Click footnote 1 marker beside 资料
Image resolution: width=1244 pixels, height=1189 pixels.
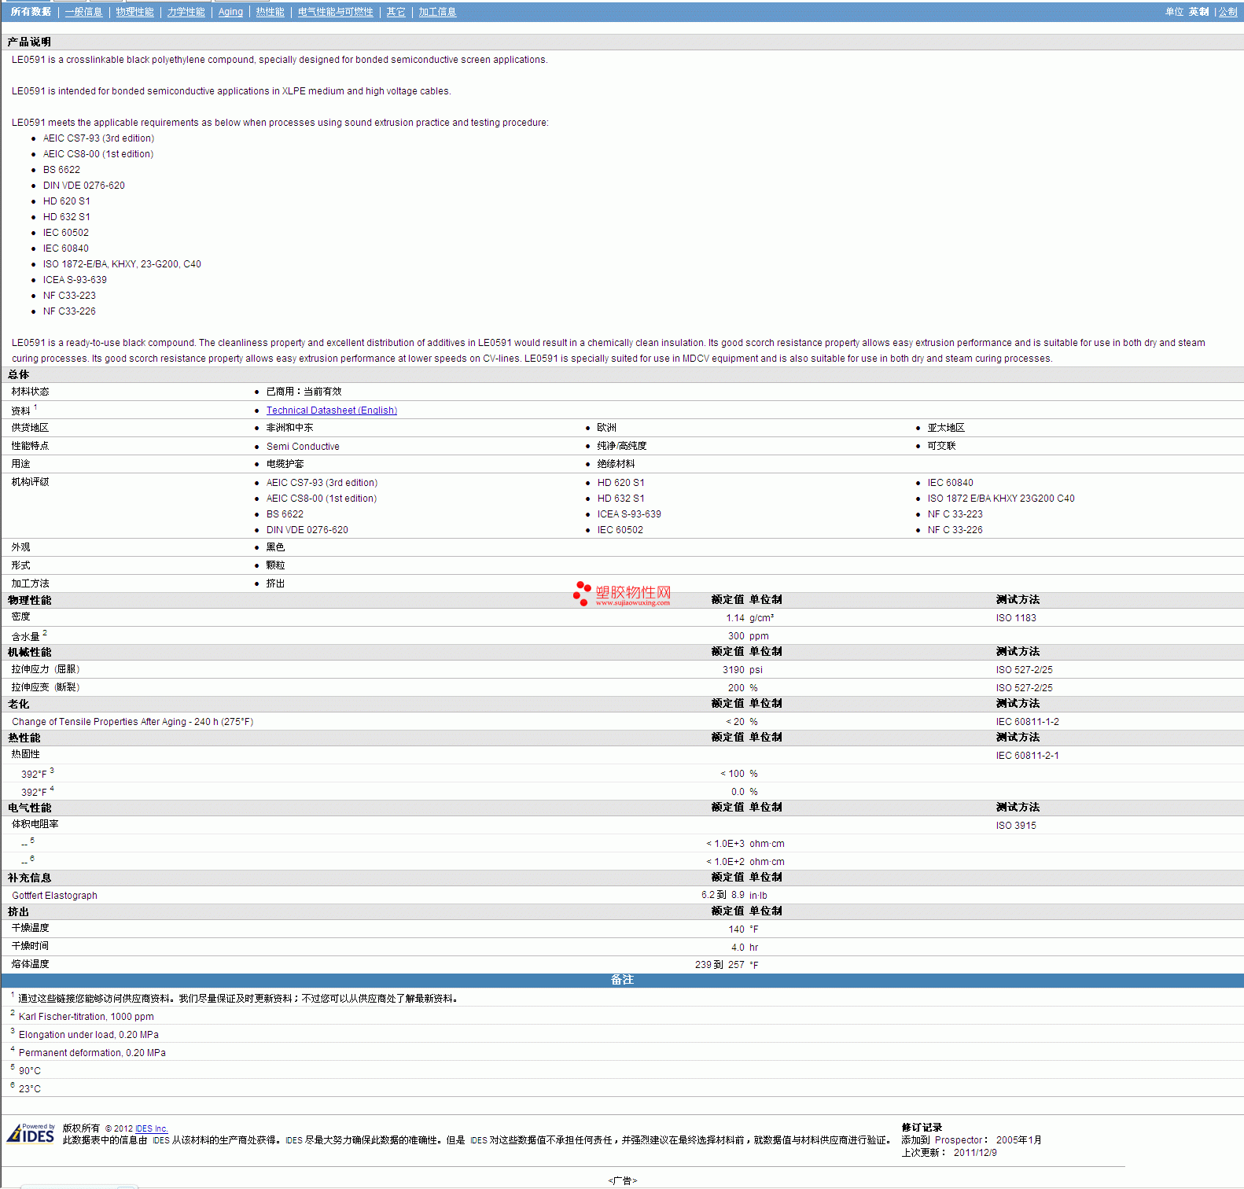click(35, 407)
